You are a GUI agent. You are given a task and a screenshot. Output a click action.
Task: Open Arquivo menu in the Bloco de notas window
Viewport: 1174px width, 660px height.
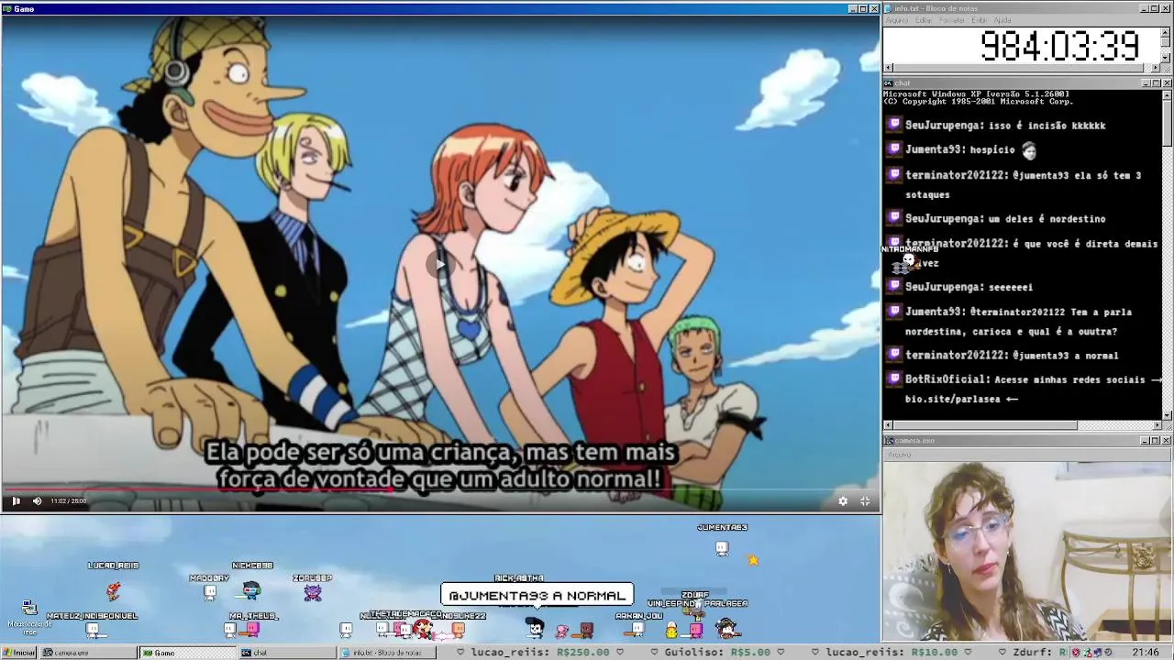tap(896, 20)
